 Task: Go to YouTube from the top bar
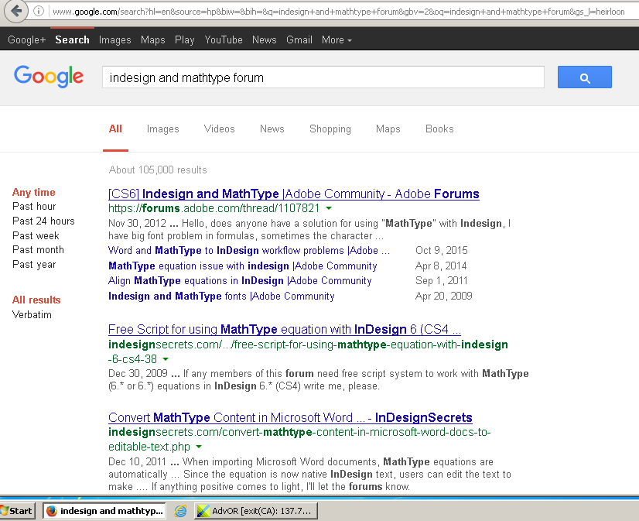(x=224, y=40)
